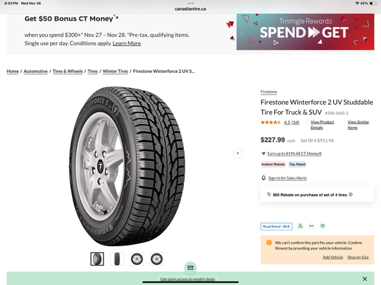Viewport: 381px width, 285px height.
Task: Click the rebate price tag icon
Action: tap(269, 194)
